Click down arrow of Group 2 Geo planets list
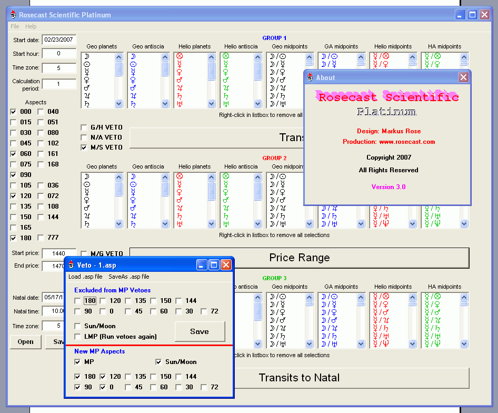498x413 pixels. [x=119, y=223]
